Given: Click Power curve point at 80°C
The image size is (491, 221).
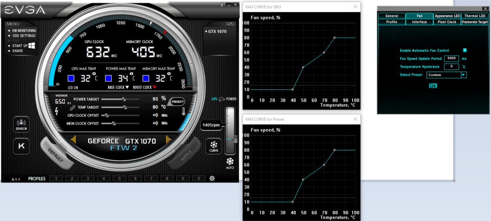Looking at the screenshot, I should tap(335, 150).
